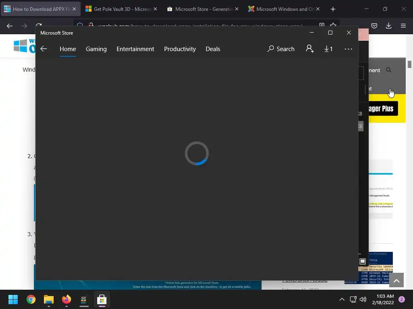Image resolution: width=413 pixels, height=309 pixels.
Task: Open the Firefox hamburger menu
Action: pos(403,26)
